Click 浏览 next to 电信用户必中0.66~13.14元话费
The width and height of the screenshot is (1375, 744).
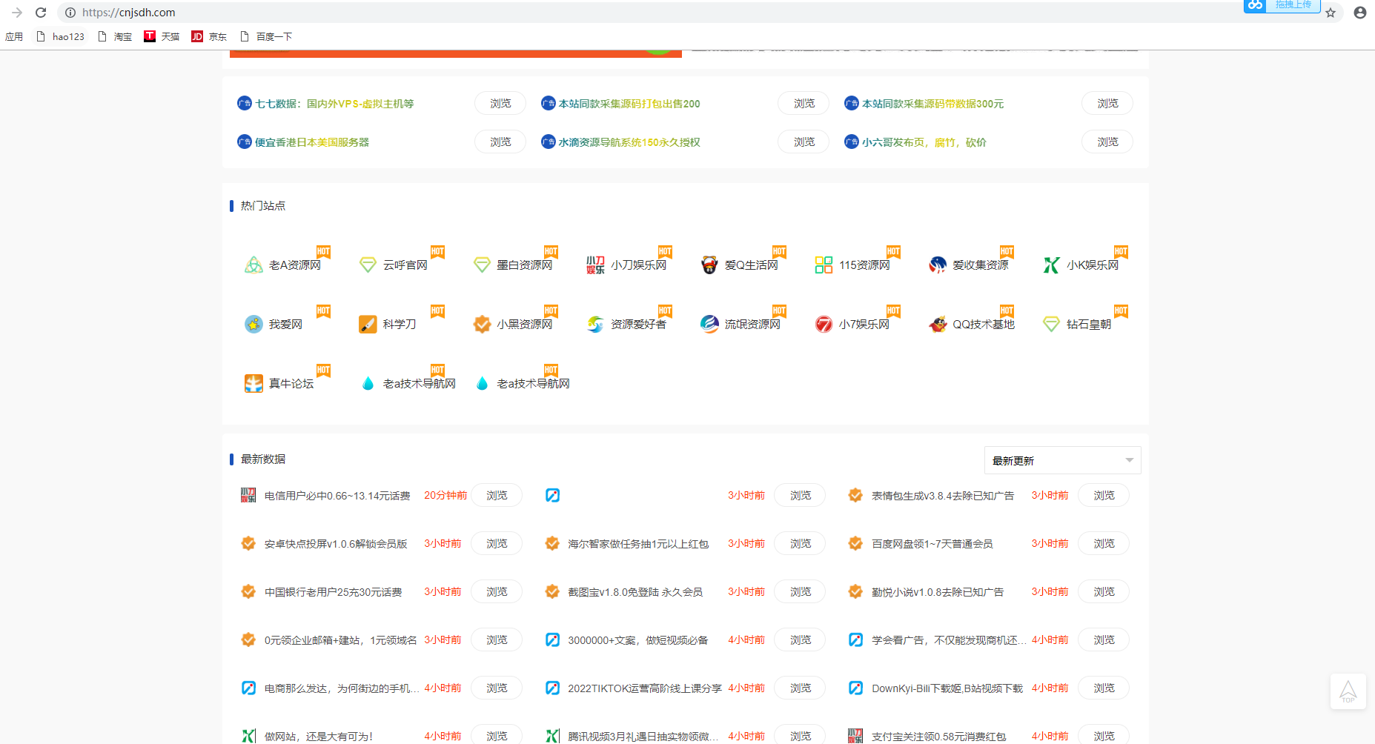[497, 495]
